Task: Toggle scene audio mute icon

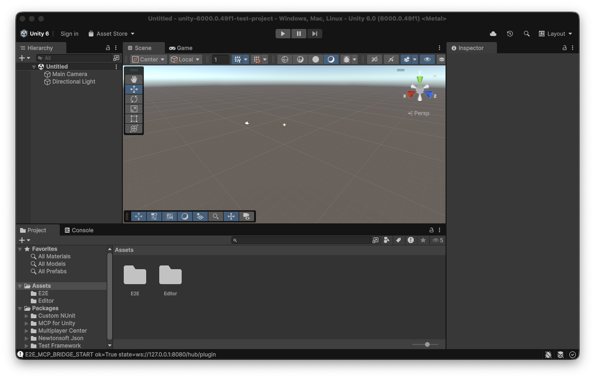Action: [x=391, y=59]
